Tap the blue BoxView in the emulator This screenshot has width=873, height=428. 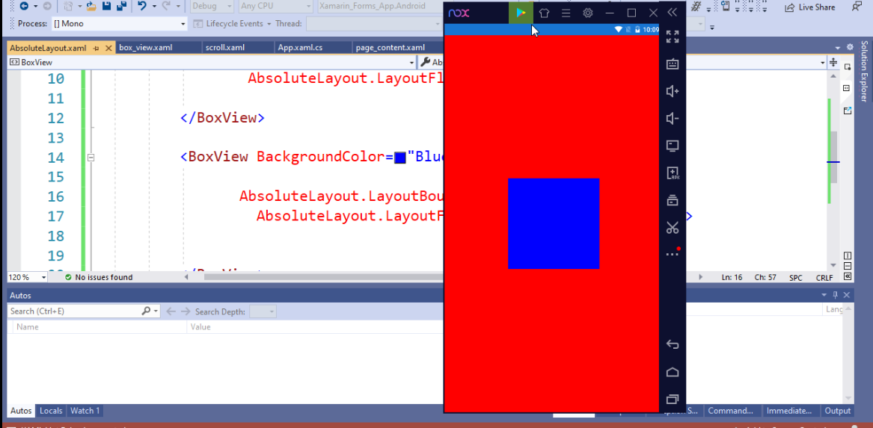(554, 223)
